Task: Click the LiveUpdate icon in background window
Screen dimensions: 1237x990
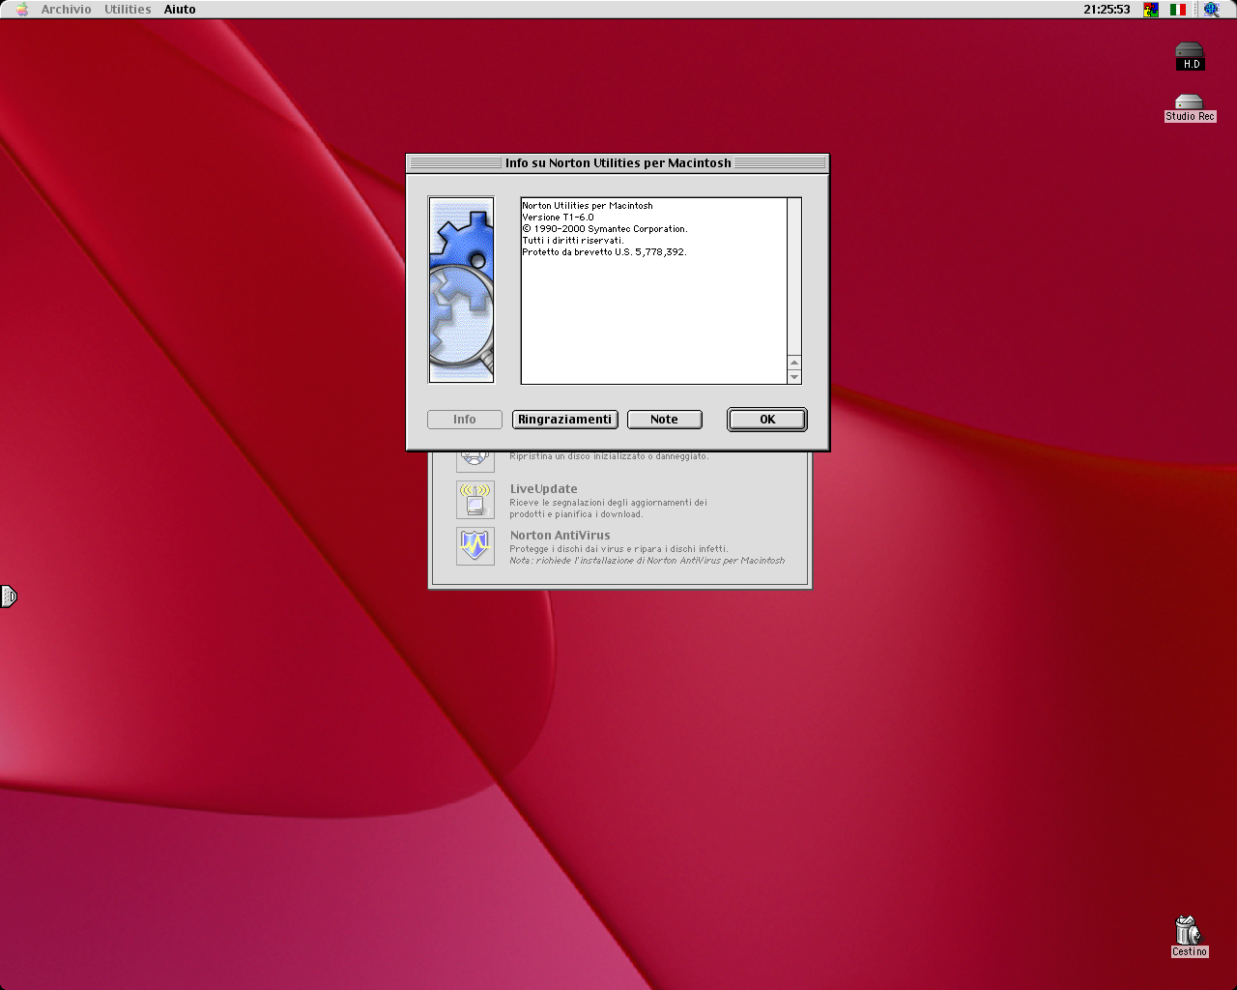Action: tap(475, 500)
